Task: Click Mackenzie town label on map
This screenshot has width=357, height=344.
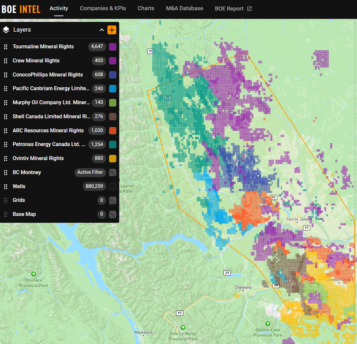Action: (144, 332)
